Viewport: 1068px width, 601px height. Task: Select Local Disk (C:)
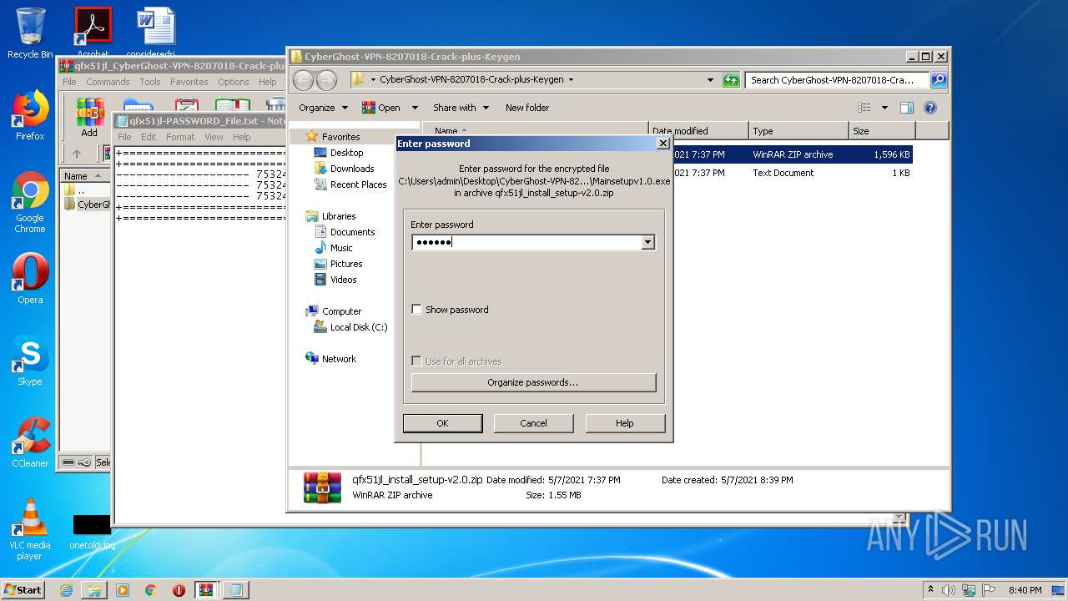359,327
